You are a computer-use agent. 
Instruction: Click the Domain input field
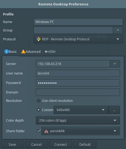point(78,92)
